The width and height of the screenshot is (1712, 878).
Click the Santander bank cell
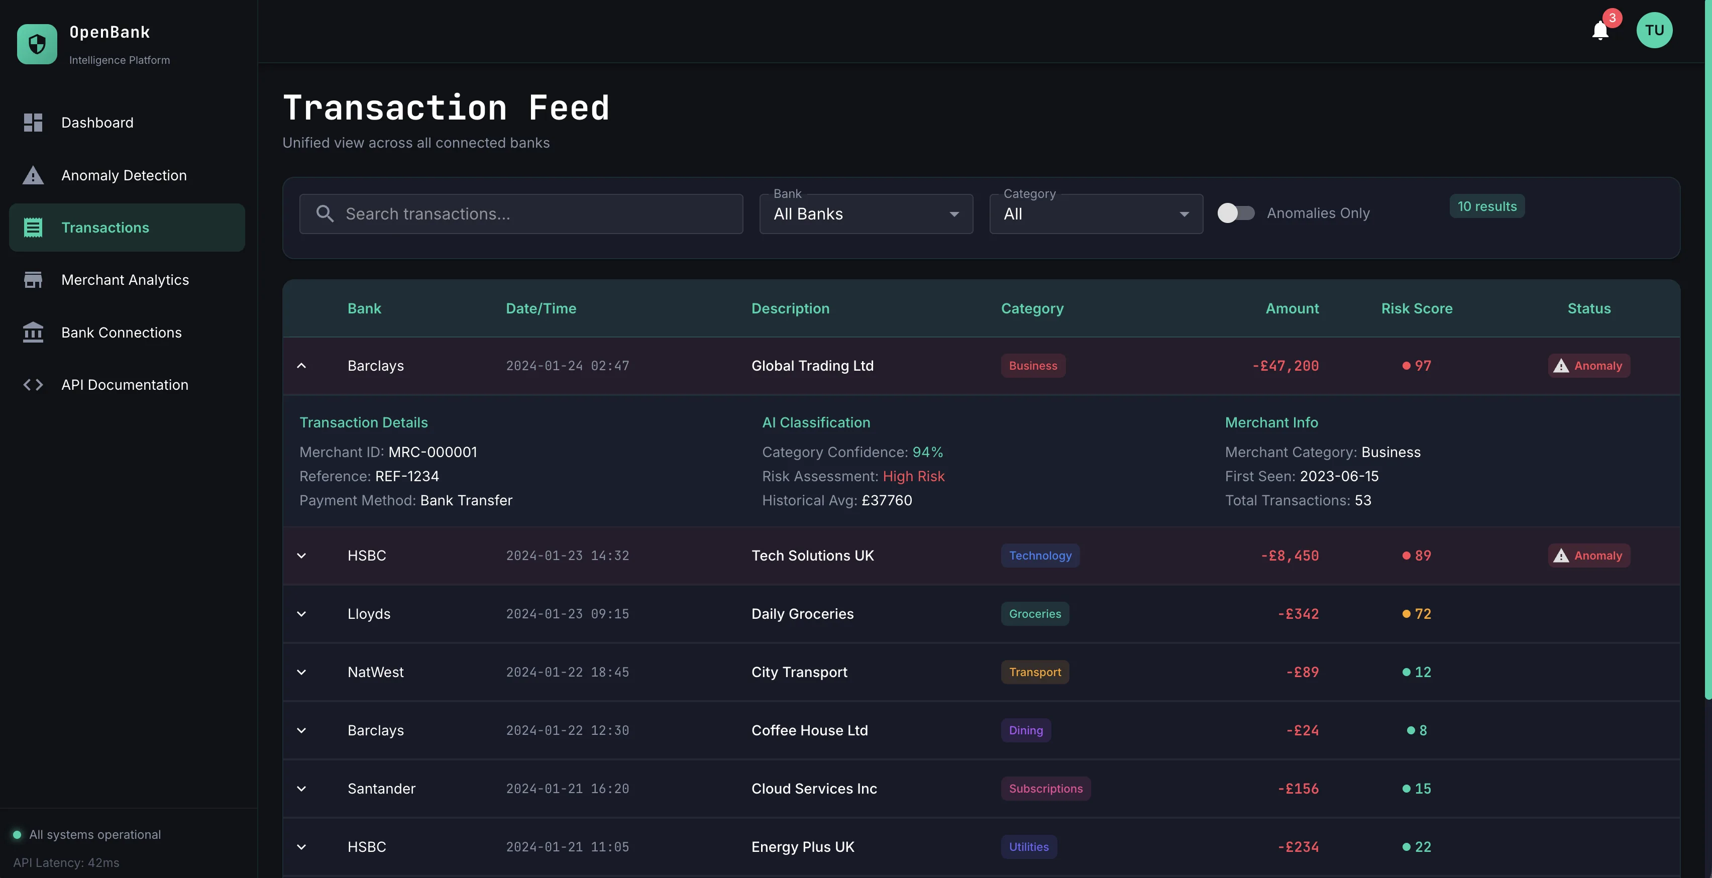pos(381,789)
